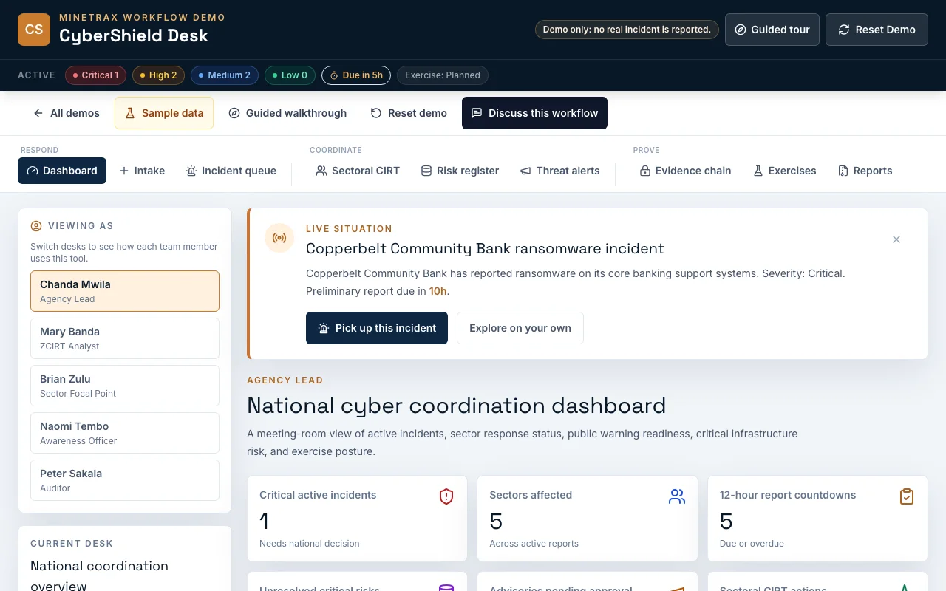Image resolution: width=946 pixels, height=591 pixels.
Task: Switch desk to Mary Banda ZCIRT Analyst
Action: click(x=125, y=338)
